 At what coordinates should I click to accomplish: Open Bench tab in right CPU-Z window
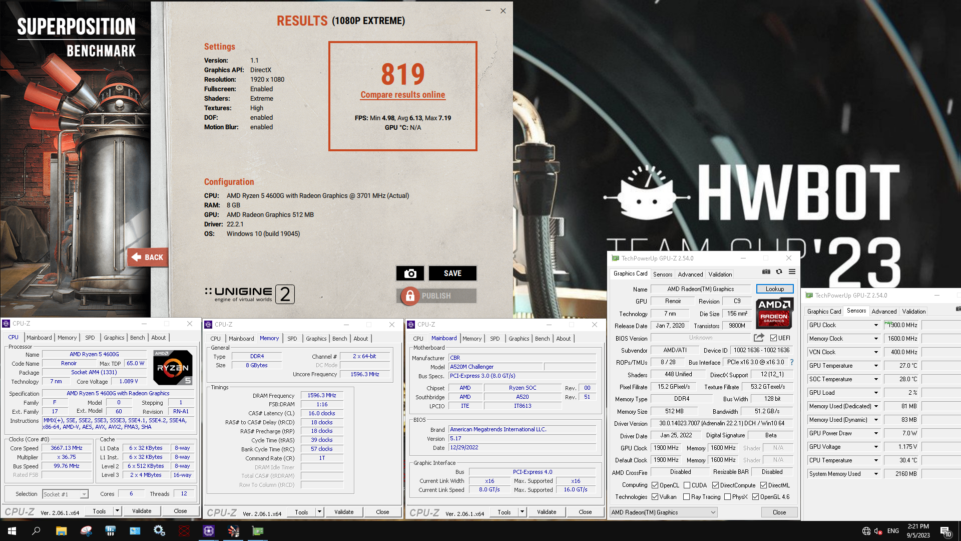point(542,339)
